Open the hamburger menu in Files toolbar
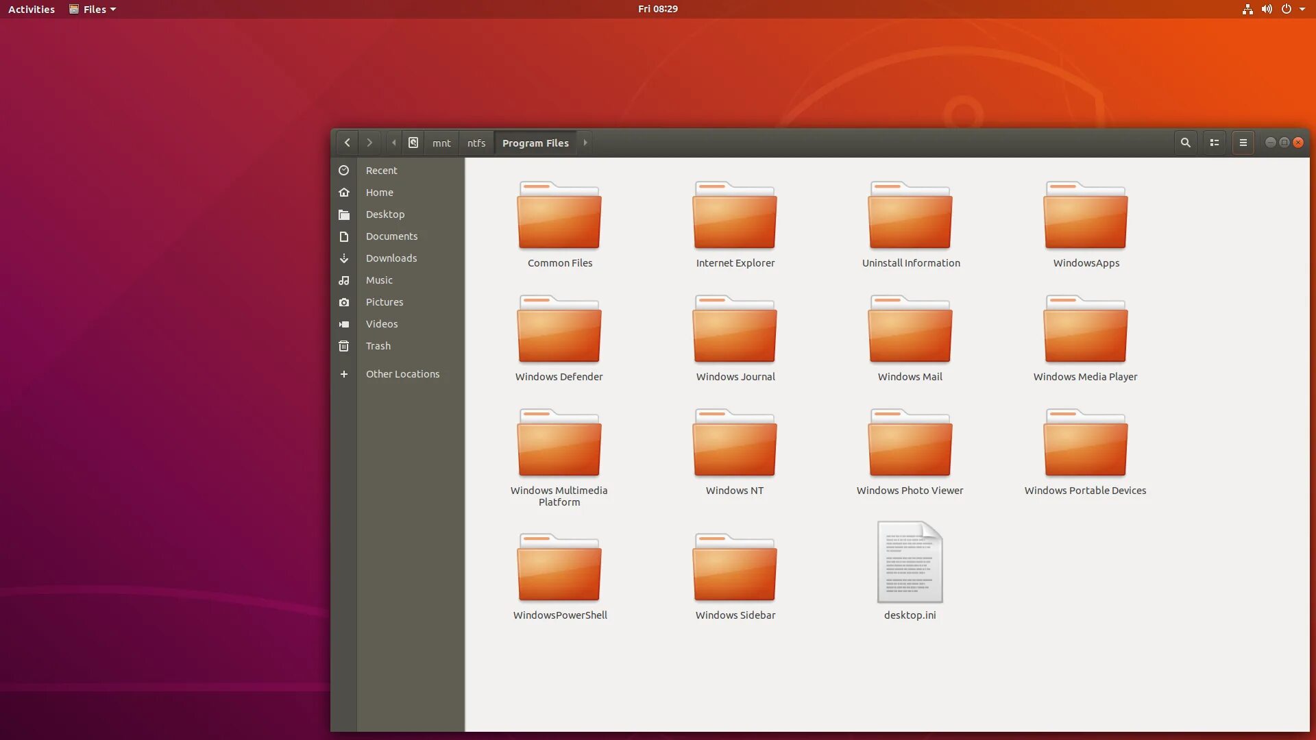 (x=1243, y=143)
